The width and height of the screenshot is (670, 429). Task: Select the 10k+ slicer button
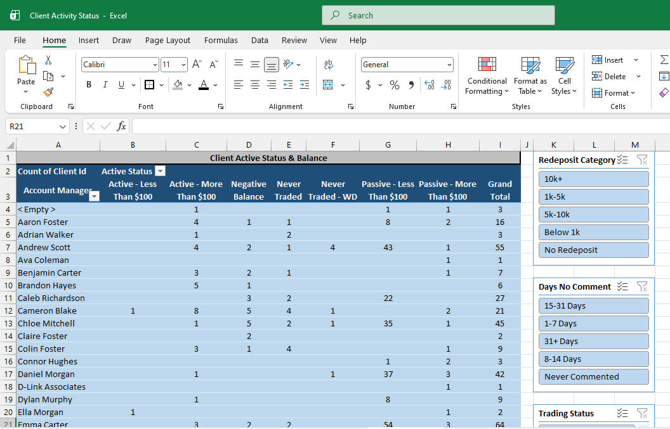click(593, 179)
